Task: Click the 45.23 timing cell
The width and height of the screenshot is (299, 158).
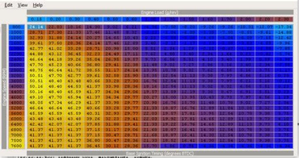Action: [x=55, y=65]
